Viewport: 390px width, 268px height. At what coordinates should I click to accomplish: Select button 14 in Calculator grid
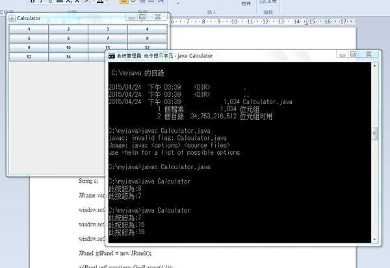click(x=68, y=57)
